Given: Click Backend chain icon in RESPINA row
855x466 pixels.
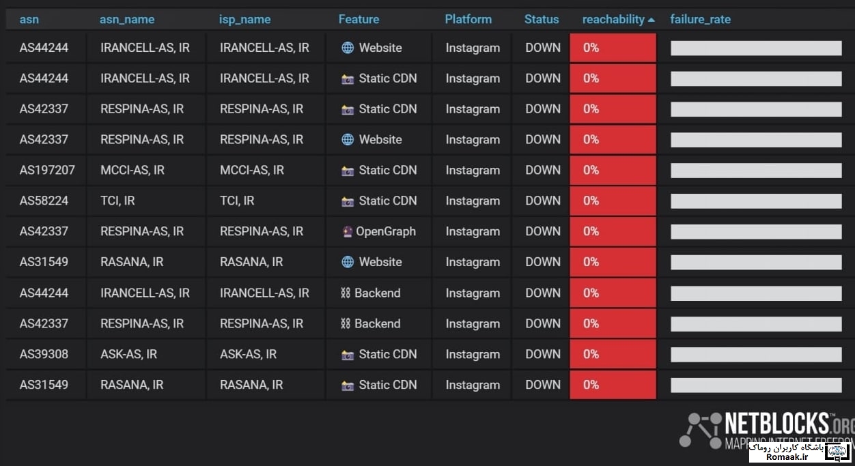Looking at the screenshot, I should 346,323.
